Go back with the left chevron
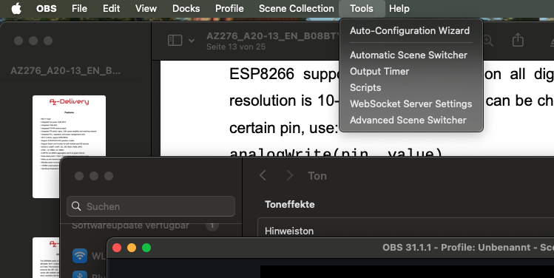 click(x=263, y=175)
